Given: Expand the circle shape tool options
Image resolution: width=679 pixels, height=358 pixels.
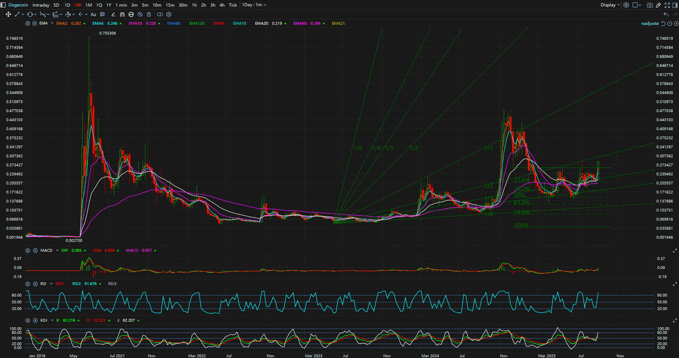Looking at the screenshot, I should (35, 14).
